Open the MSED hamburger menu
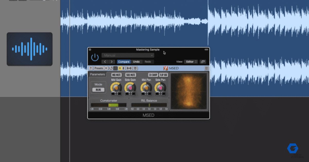Viewport: 309px width, 162px height. pyautogui.click(x=206, y=68)
